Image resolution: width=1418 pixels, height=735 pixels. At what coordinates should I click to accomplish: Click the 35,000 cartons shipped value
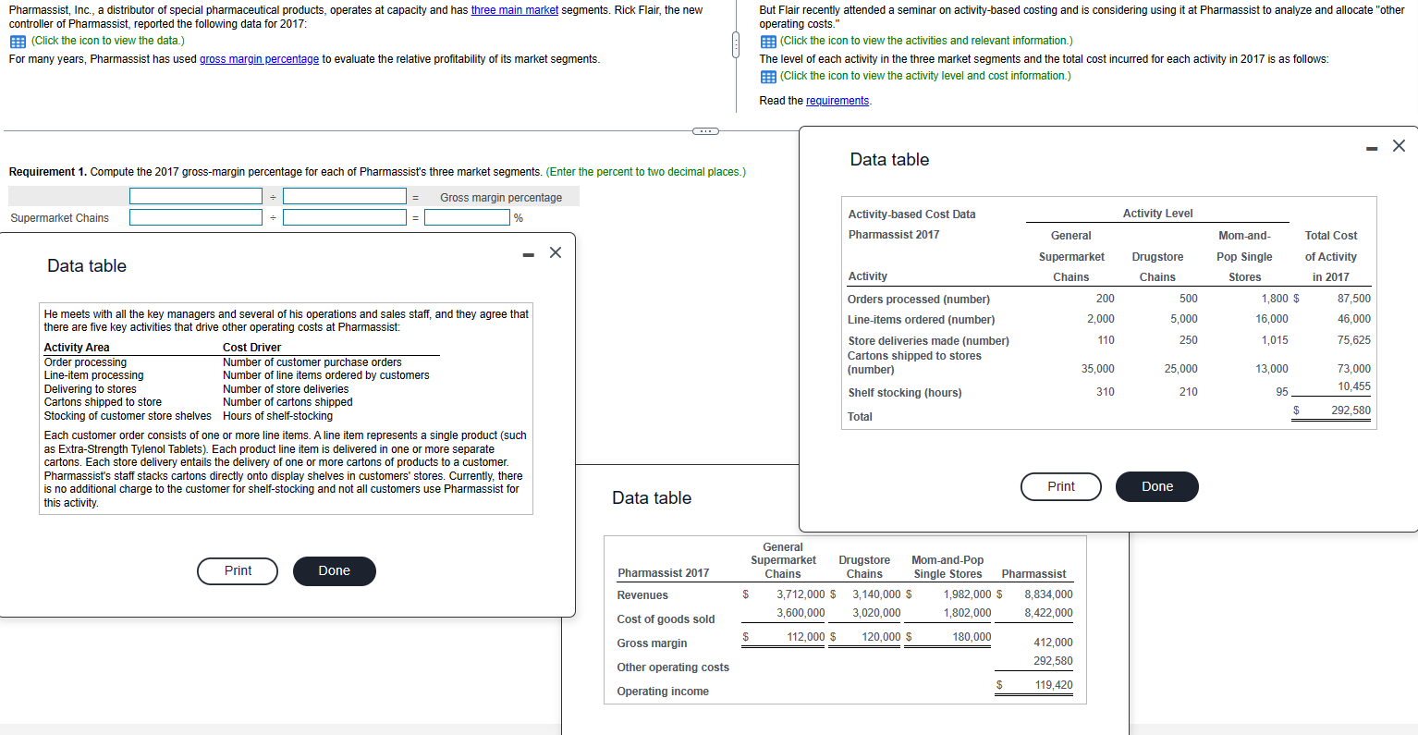(x=1098, y=369)
